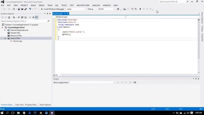This screenshot has height=115, width=204.
Task: Switch to the Class View tab
Action: pos(19,105)
